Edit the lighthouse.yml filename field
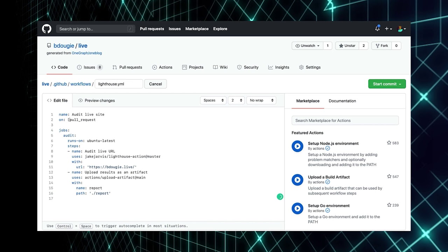Viewport: 448px width, 252px height. tap(119, 84)
